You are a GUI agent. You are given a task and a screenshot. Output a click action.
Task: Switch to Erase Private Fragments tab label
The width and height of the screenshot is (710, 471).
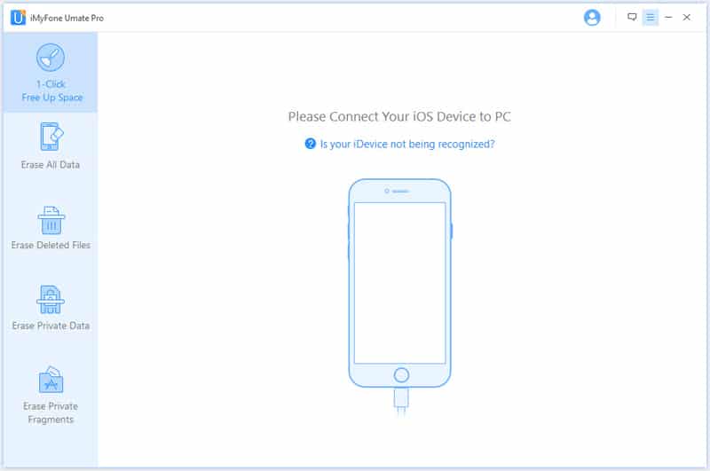point(51,412)
